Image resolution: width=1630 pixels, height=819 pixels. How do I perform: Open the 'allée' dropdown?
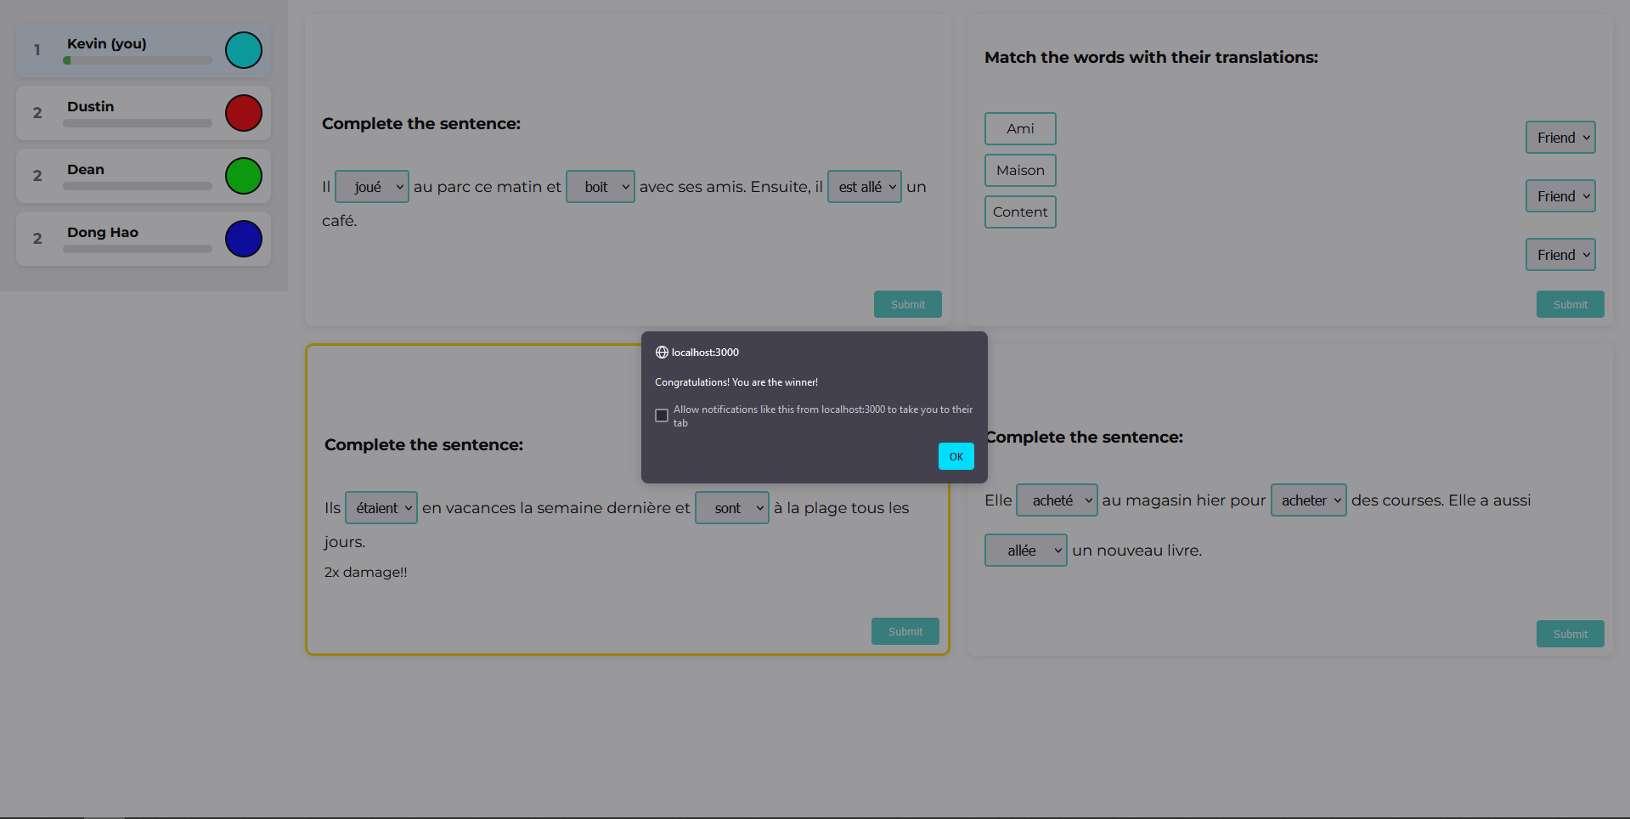(1026, 551)
